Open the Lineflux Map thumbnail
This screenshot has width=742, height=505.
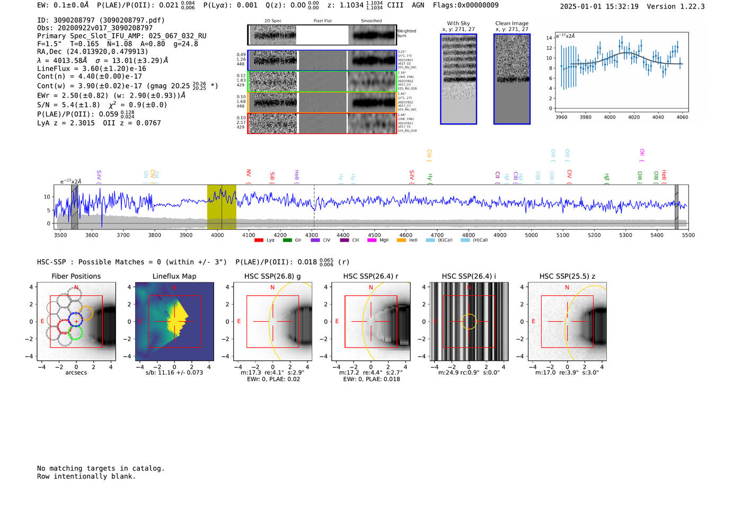[174, 322]
